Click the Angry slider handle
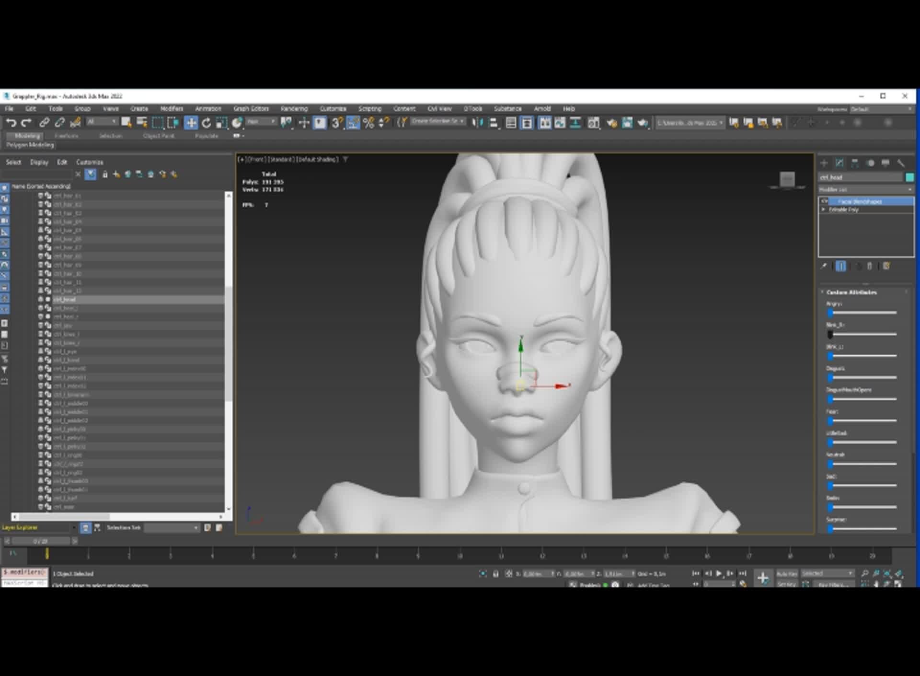The width and height of the screenshot is (920, 676). click(x=830, y=313)
